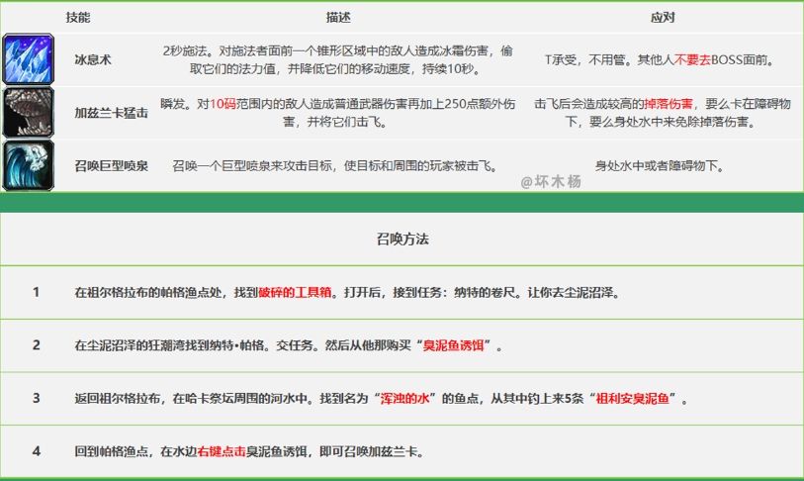Click the 冰息术 description starting 2秒施法
The width and height of the screenshot is (804, 481).
338,59
